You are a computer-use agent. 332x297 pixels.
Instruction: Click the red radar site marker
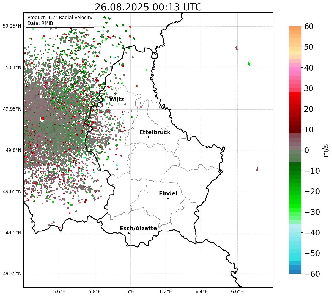click(43, 118)
